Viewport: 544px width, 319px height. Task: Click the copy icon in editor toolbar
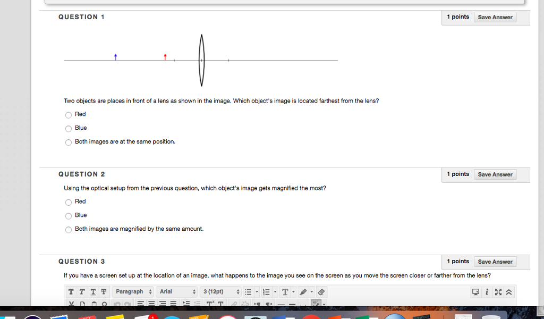tap(82, 304)
